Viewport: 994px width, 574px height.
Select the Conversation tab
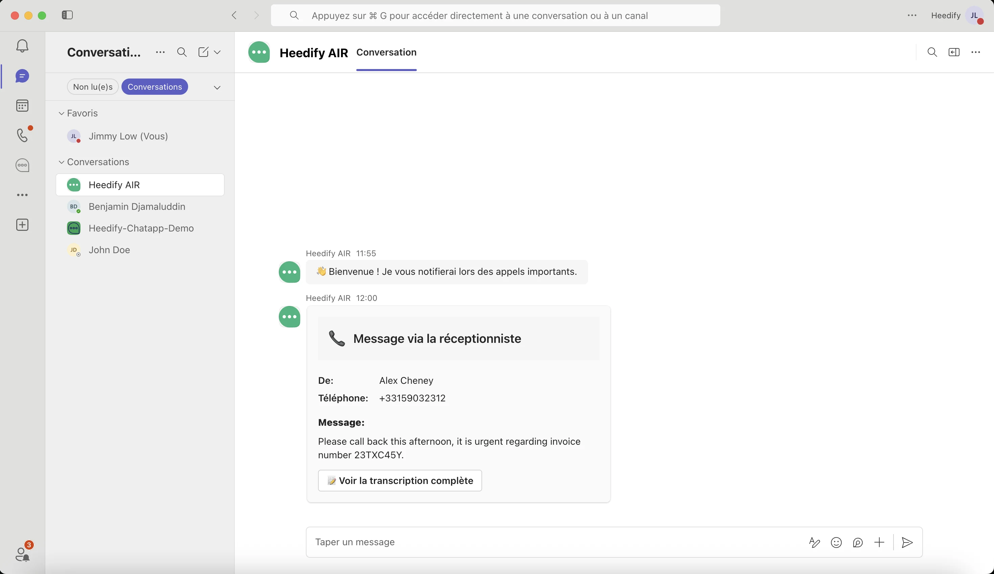point(386,52)
